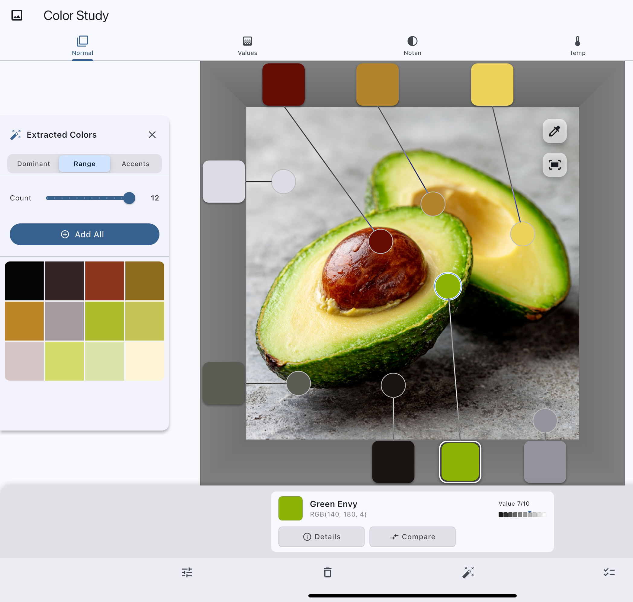Select the black swatch in the extracted grid

[24, 280]
